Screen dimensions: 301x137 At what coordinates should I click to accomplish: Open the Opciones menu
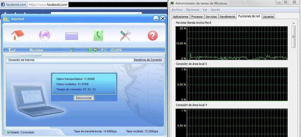(x=193, y=10)
